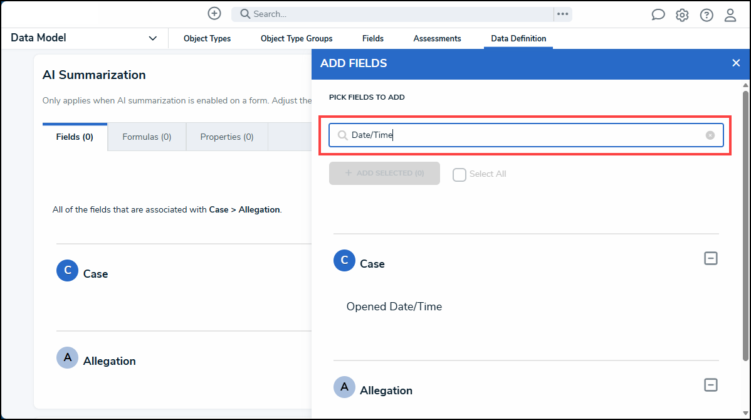Open the chat bubble messages icon
Viewport: 751px width, 420px height.
tap(658, 15)
